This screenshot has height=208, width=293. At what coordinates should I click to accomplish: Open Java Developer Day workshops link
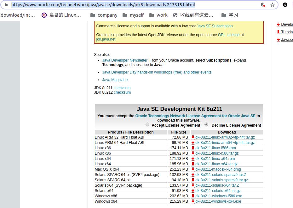[x=157, y=72]
